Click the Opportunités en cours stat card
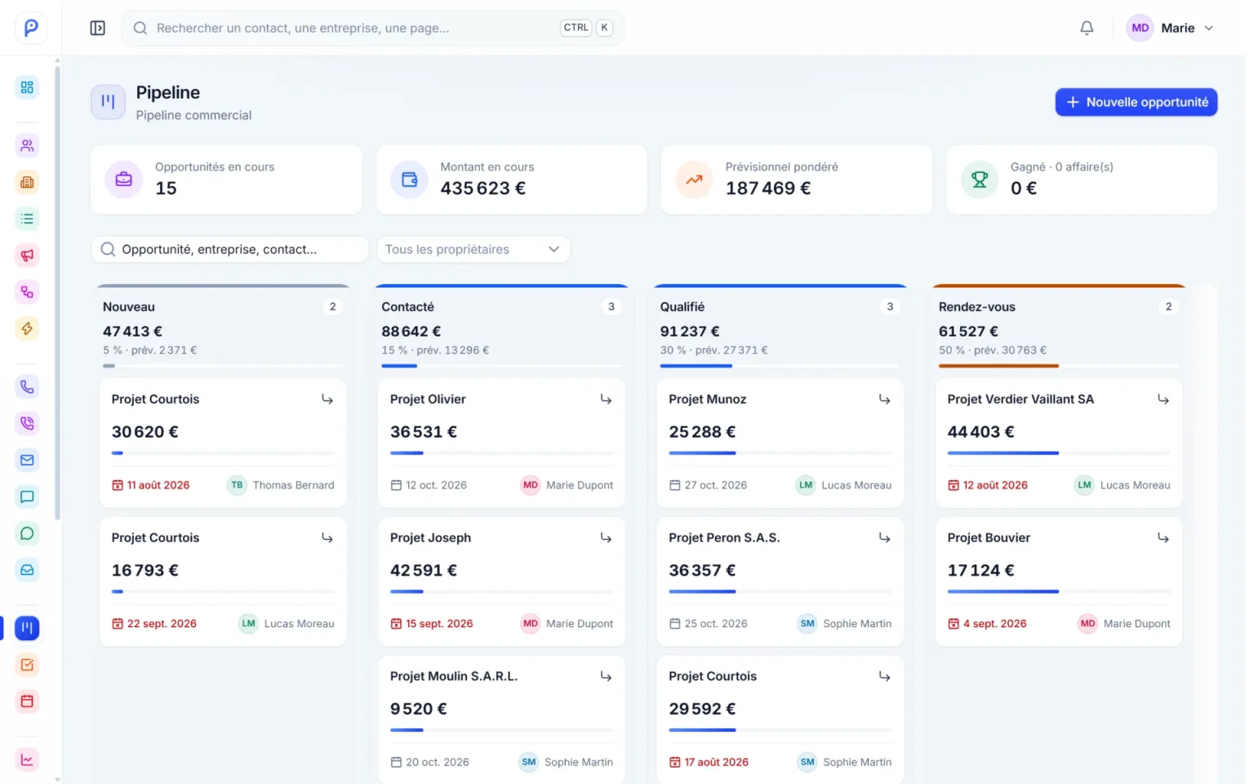Screen dimensions: 1254x784 tap(226, 180)
